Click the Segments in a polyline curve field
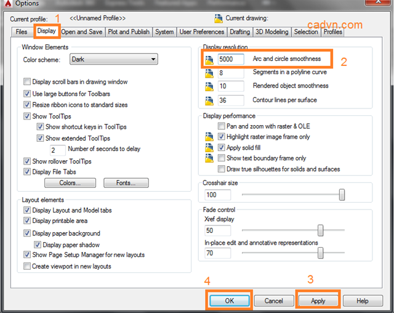394x313 pixels. pos(231,73)
